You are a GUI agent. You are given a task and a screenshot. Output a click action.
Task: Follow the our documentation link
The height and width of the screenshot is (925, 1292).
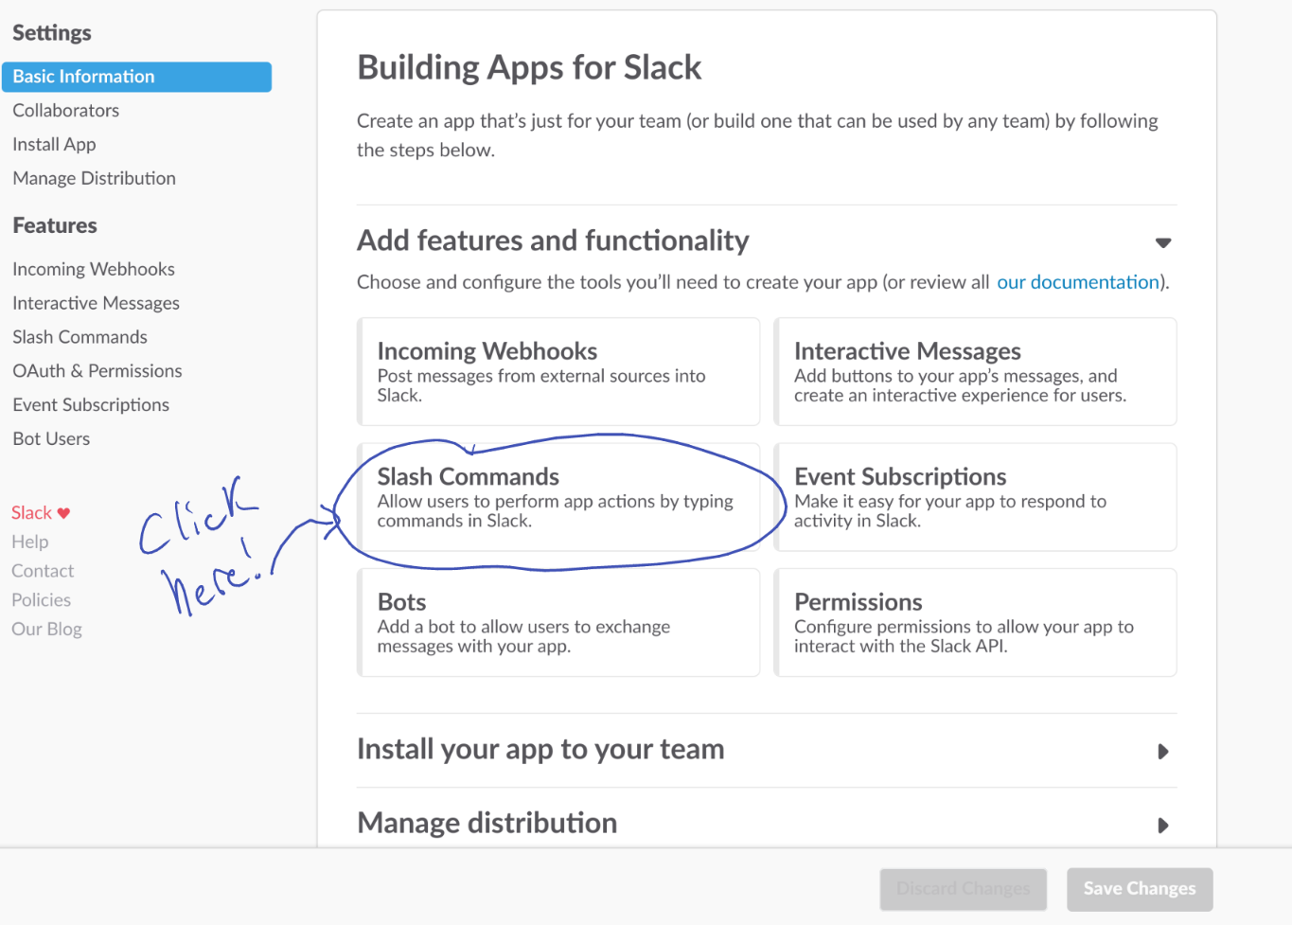coord(1078,282)
